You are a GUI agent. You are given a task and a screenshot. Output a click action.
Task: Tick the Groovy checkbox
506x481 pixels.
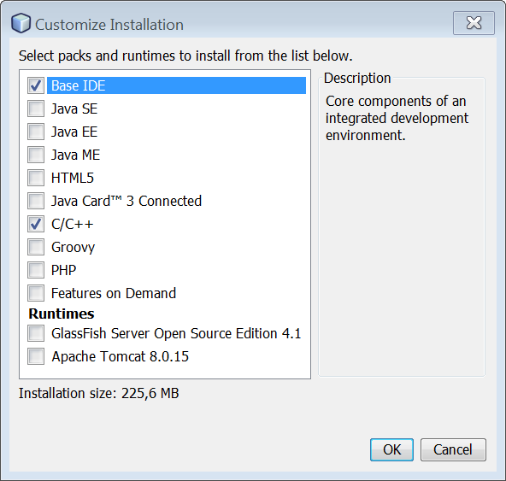[x=36, y=247]
